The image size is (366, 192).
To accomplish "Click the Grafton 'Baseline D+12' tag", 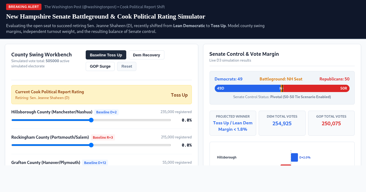I will coord(95,163).
